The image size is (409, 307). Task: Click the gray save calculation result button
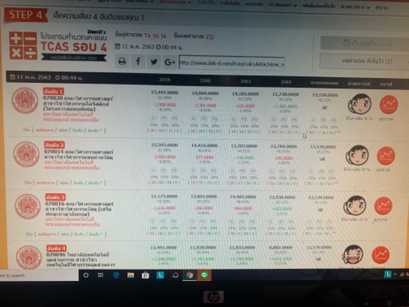tap(363, 43)
